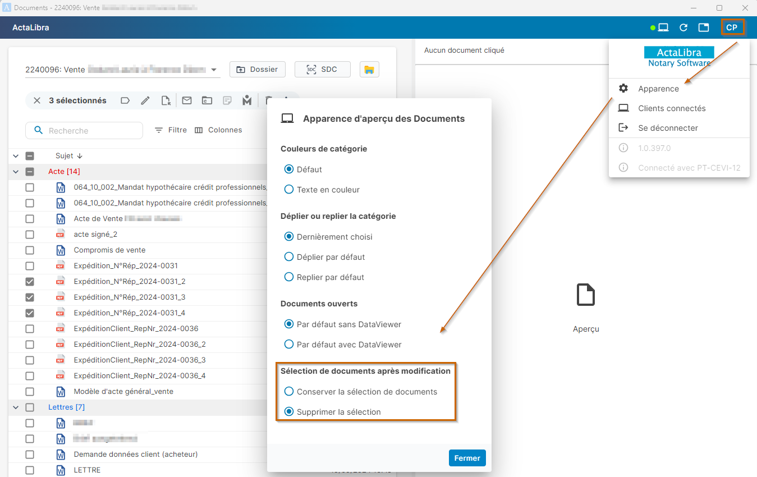757x477 pixels.
Task: Click the CP user avatar in header
Action: [732, 27]
